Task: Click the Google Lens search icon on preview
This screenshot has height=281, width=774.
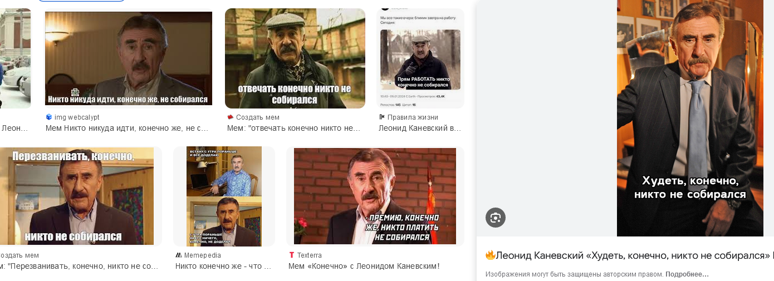Action: pos(495,218)
